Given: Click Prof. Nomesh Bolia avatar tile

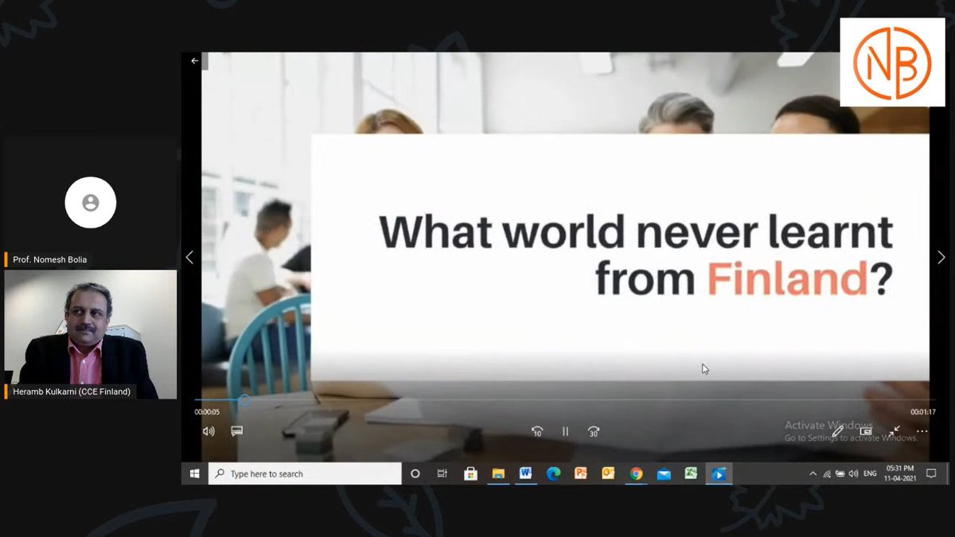Looking at the screenshot, I should 91,202.
